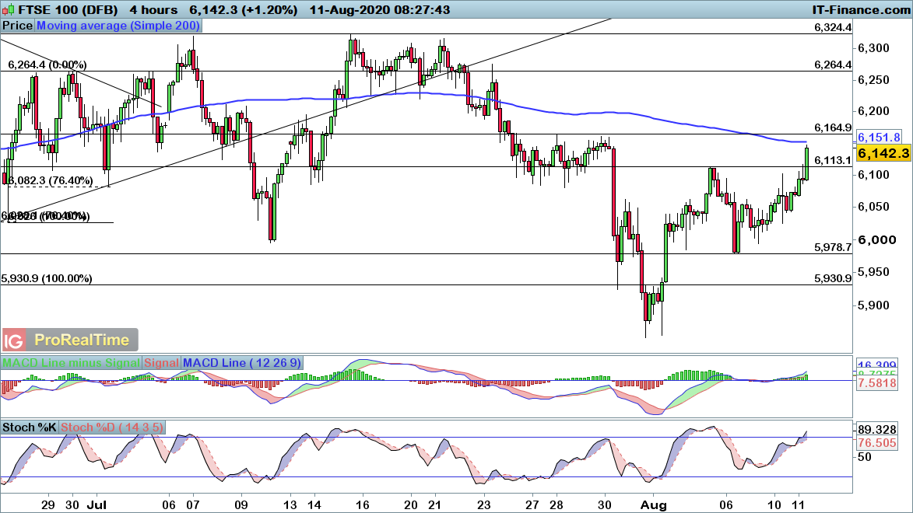This screenshot has width=913, height=513.
Task: Open the IT-Finance.com link
Action: tap(859, 9)
